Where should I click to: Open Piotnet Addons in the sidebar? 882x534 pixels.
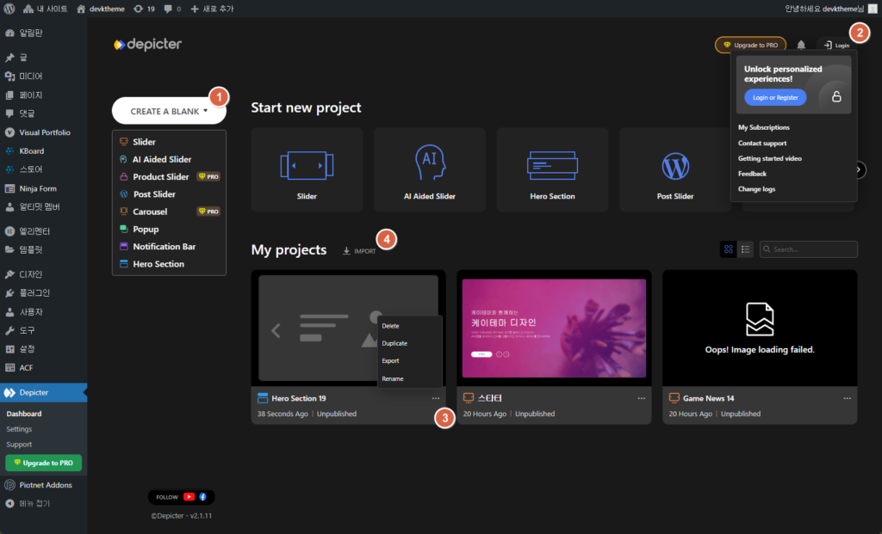pos(43,485)
